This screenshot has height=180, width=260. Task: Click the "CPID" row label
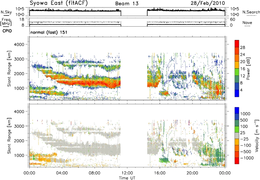7,31
